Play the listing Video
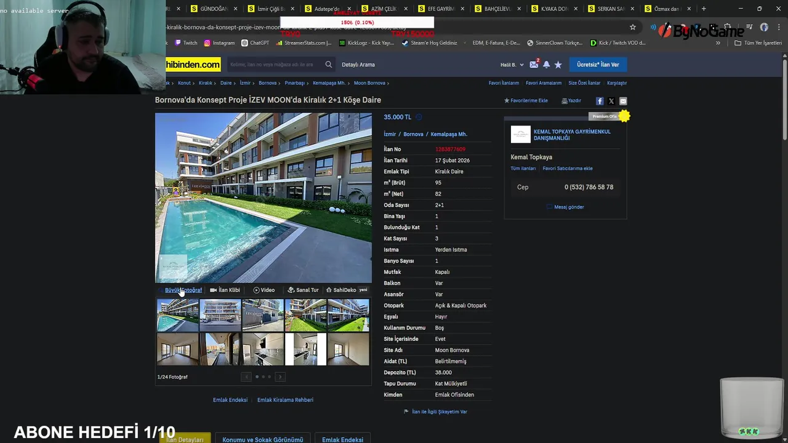Viewport: 788px width, 443px height. [x=264, y=290]
